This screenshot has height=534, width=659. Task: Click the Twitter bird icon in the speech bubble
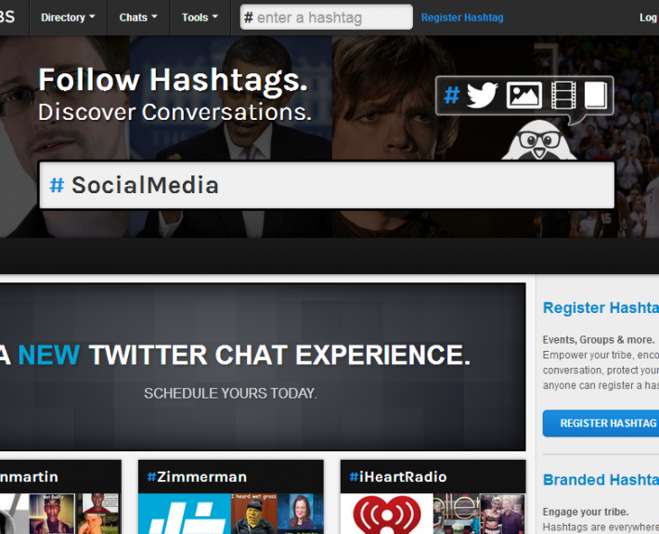click(x=482, y=95)
